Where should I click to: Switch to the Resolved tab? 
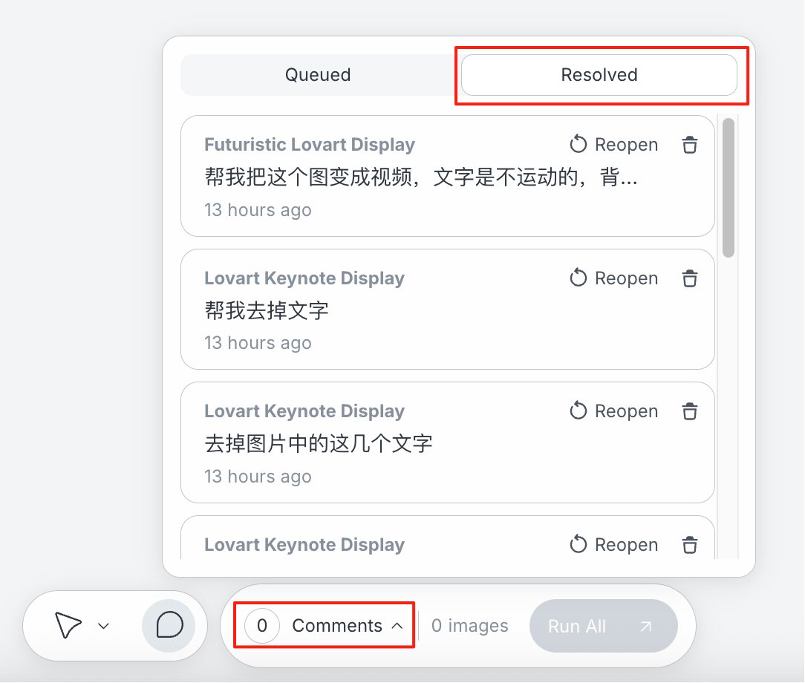pos(599,75)
